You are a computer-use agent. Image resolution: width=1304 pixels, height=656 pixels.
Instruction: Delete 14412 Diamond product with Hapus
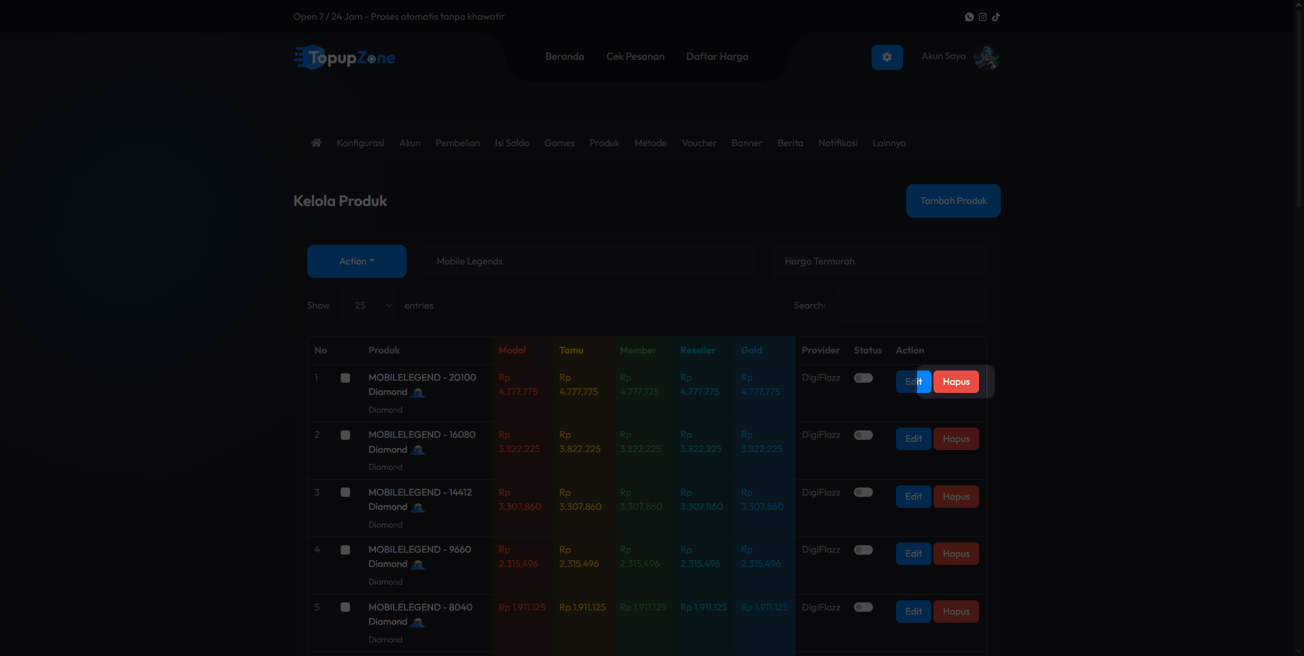pyautogui.click(x=956, y=496)
